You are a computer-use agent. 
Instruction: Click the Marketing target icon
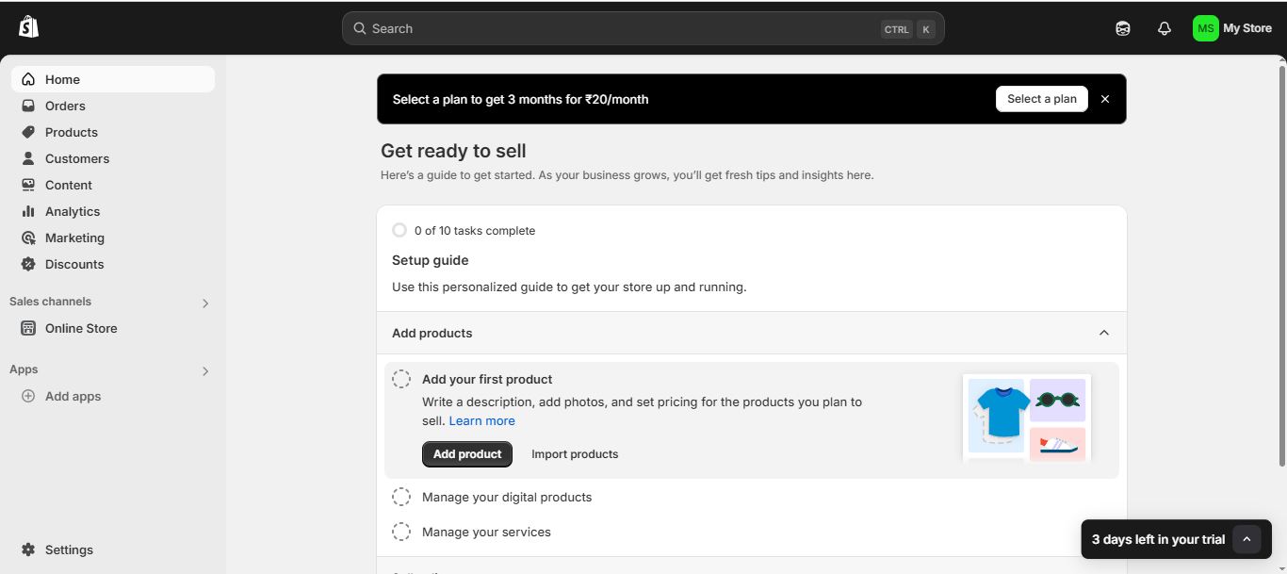click(x=28, y=238)
